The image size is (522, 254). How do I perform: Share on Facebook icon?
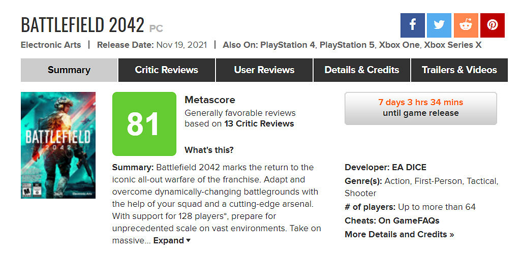pos(412,25)
